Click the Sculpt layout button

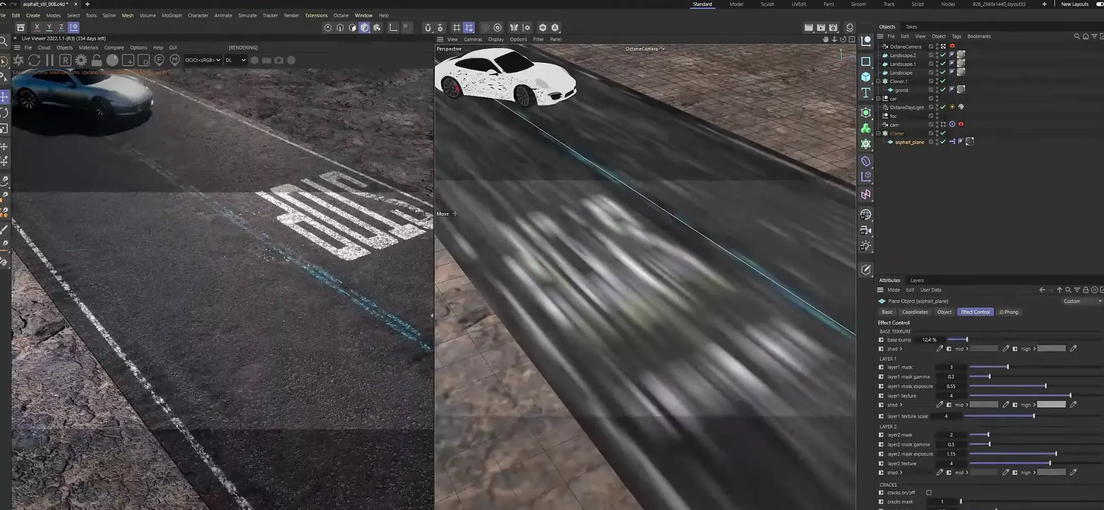(x=767, y=4)
